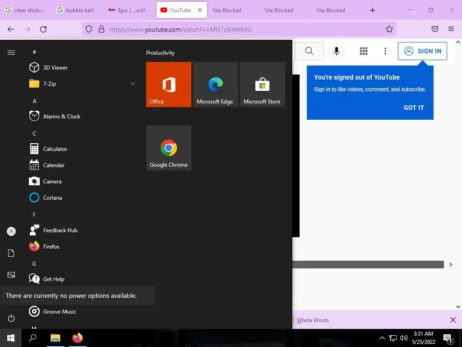Open File Explorer from the taskbar
462x347 pixels.
point(55,338)
